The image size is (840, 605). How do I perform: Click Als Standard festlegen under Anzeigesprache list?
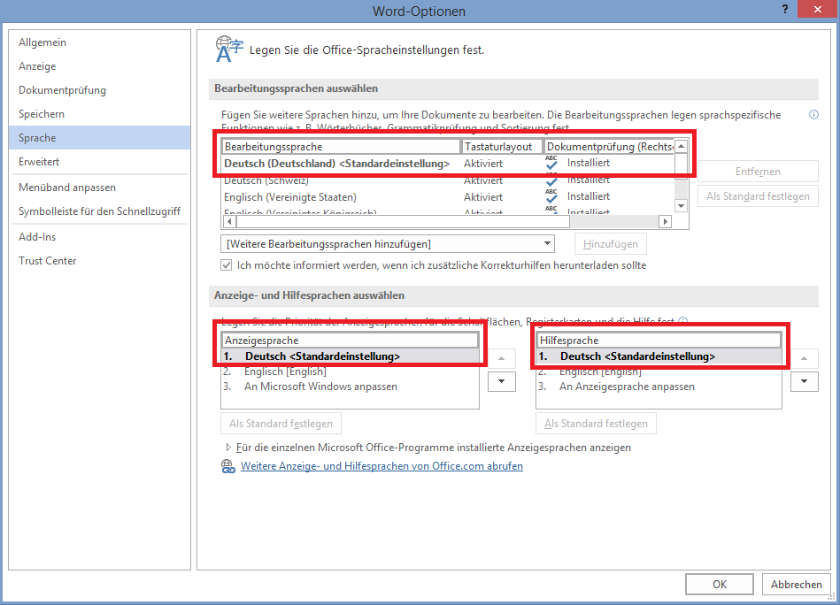click(x=281, y=424)
